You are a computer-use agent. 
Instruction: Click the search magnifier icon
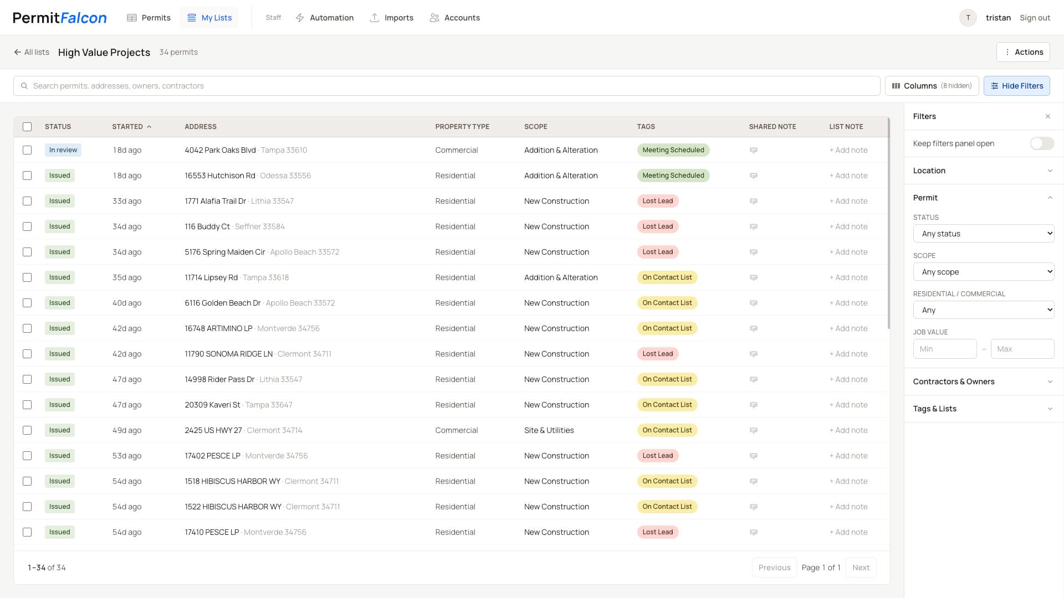point(24,86)
